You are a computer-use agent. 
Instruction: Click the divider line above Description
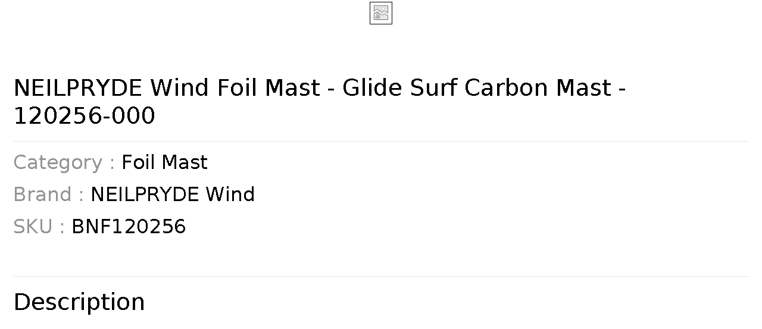381,276
